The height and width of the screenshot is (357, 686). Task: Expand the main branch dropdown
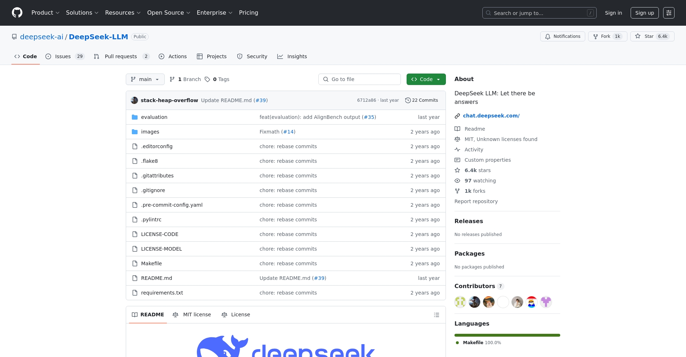(145, 79)
